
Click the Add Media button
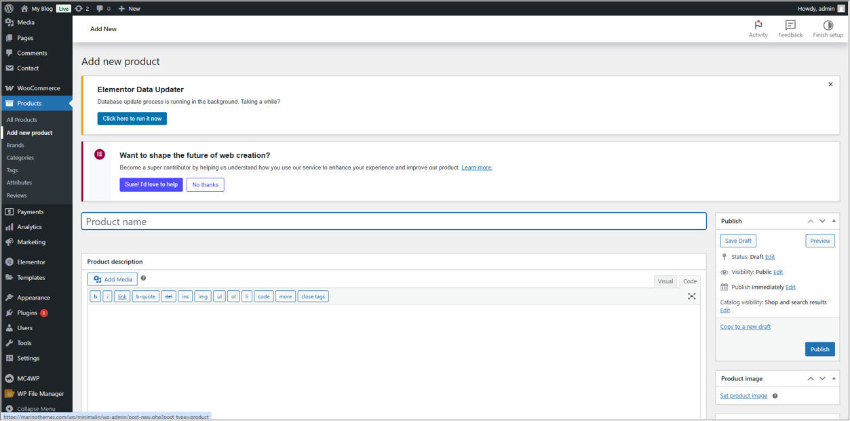click(x=113, y=279)
